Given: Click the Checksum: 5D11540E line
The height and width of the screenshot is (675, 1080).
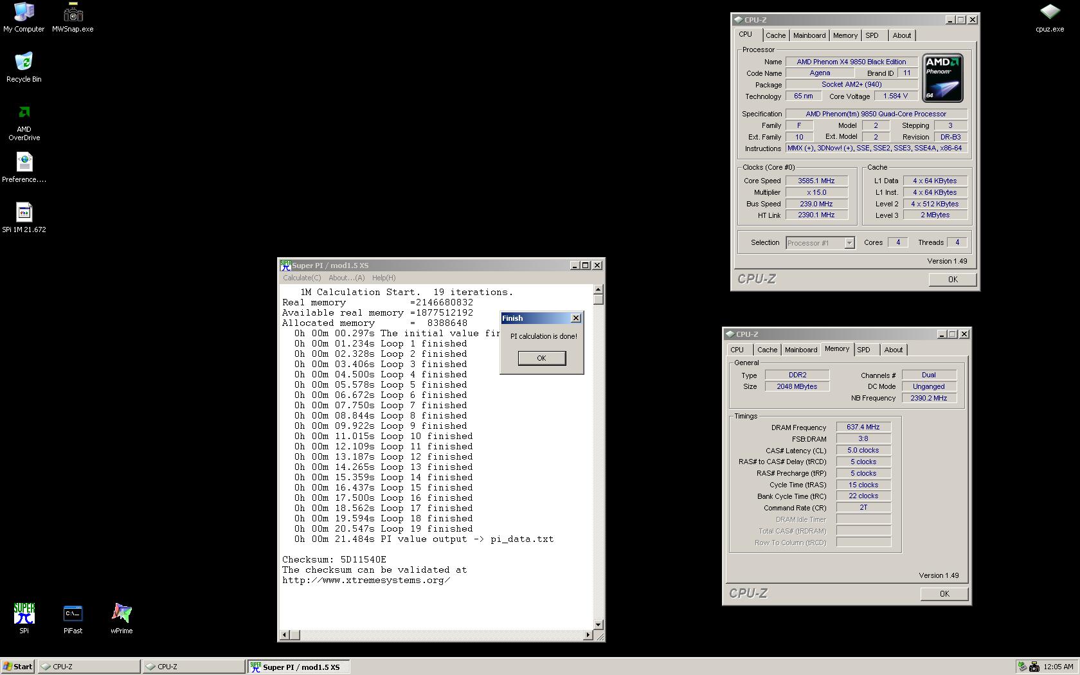Looking at the screenshot, I should [334, 559].
